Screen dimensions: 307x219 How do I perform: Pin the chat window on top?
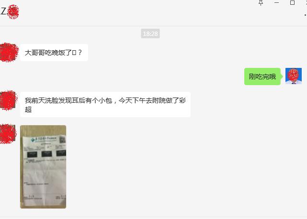click(261, 3)
